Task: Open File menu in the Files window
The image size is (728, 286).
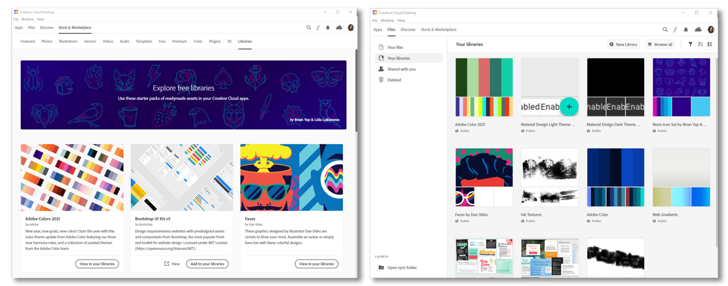Action: (375, 20)
